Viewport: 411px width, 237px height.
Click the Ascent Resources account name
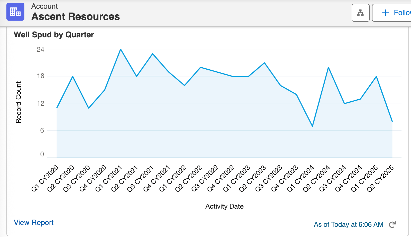[76, 16]
